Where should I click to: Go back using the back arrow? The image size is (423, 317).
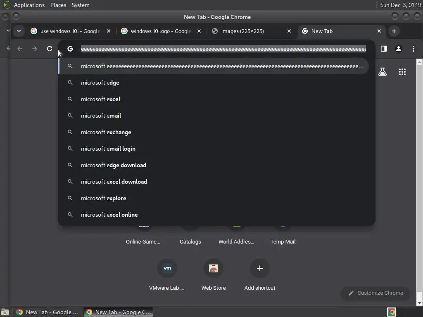pyautogui.click(x=20, y=49)
